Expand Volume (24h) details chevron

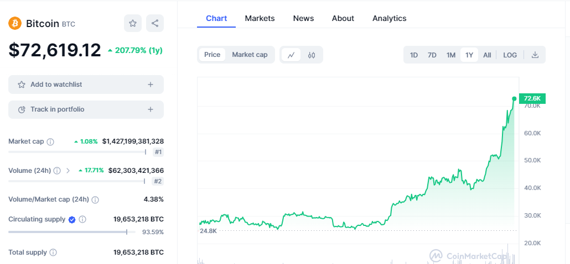coord(68,171)
